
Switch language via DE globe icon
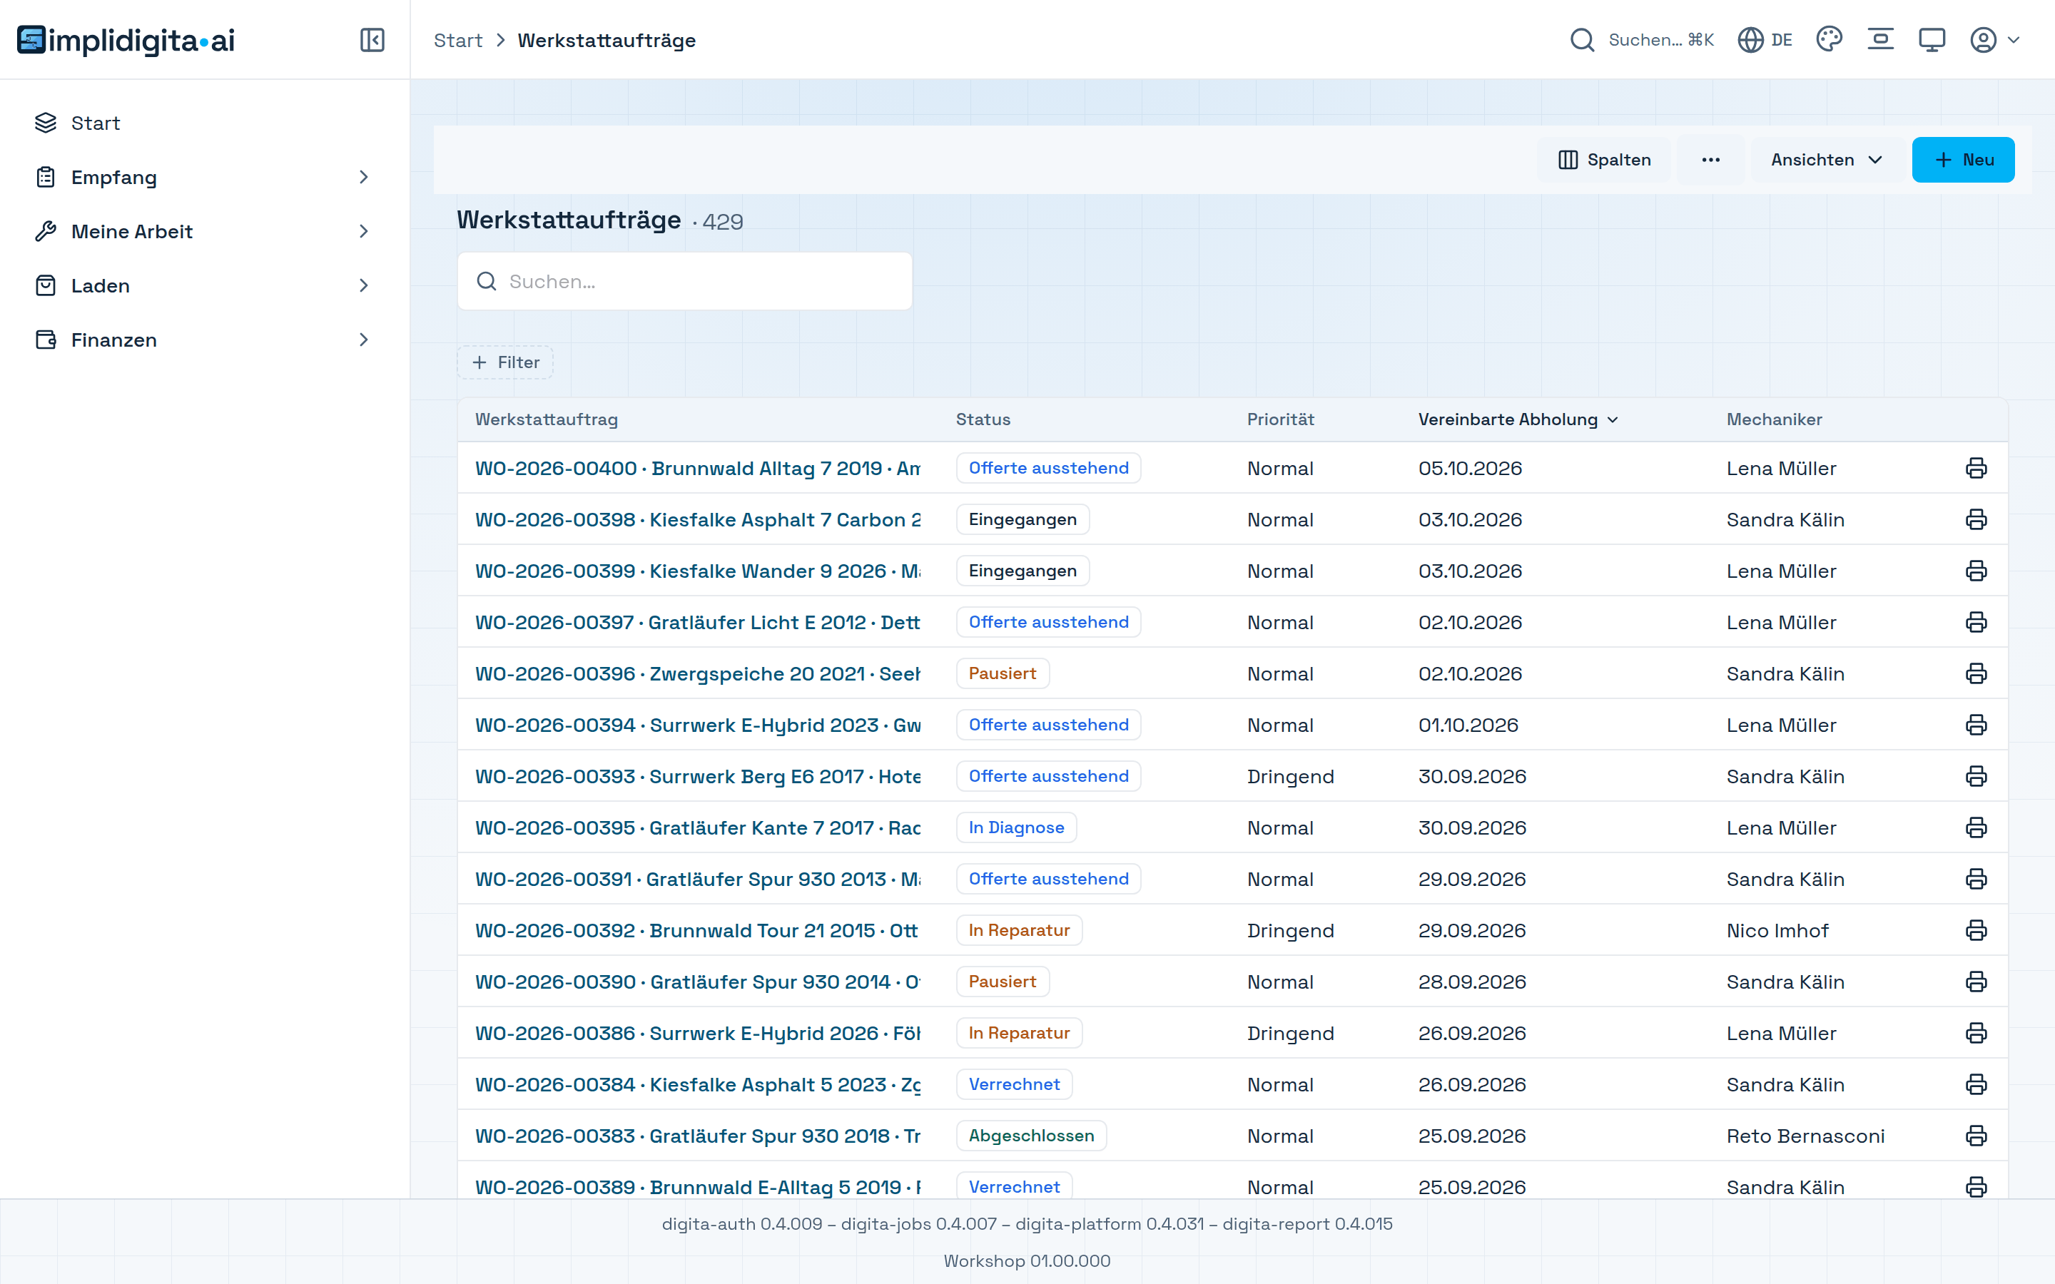(1765, 40)
